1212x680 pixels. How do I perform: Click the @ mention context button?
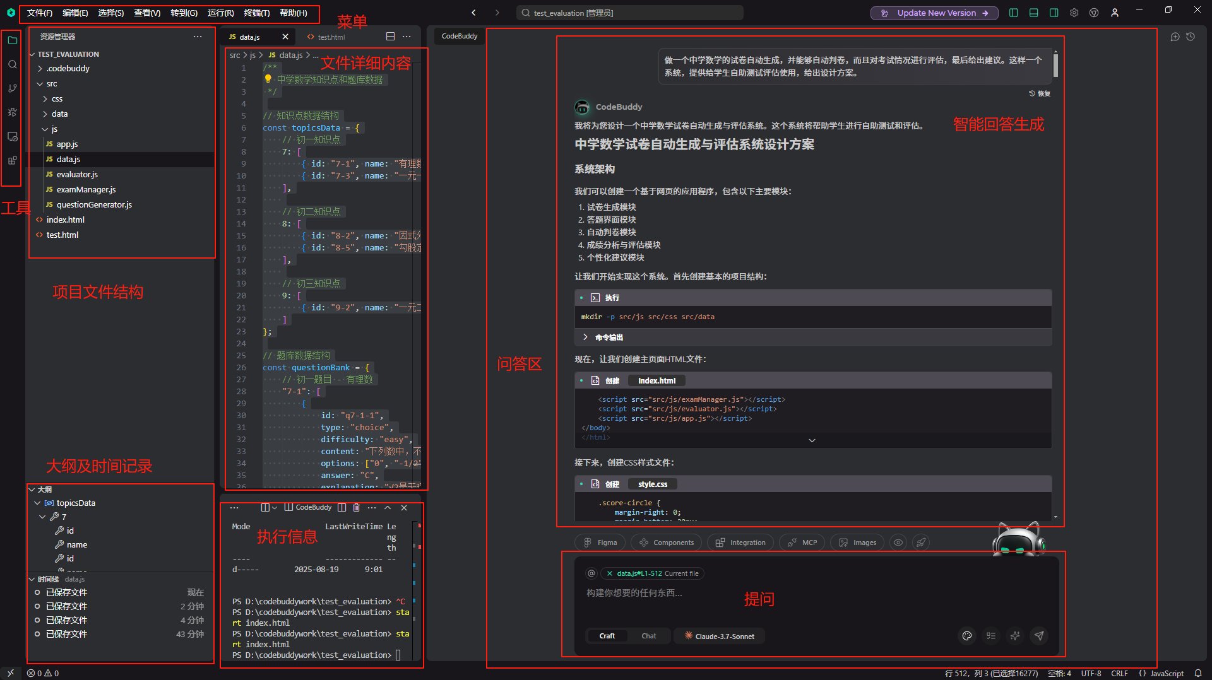coord(591,573)
